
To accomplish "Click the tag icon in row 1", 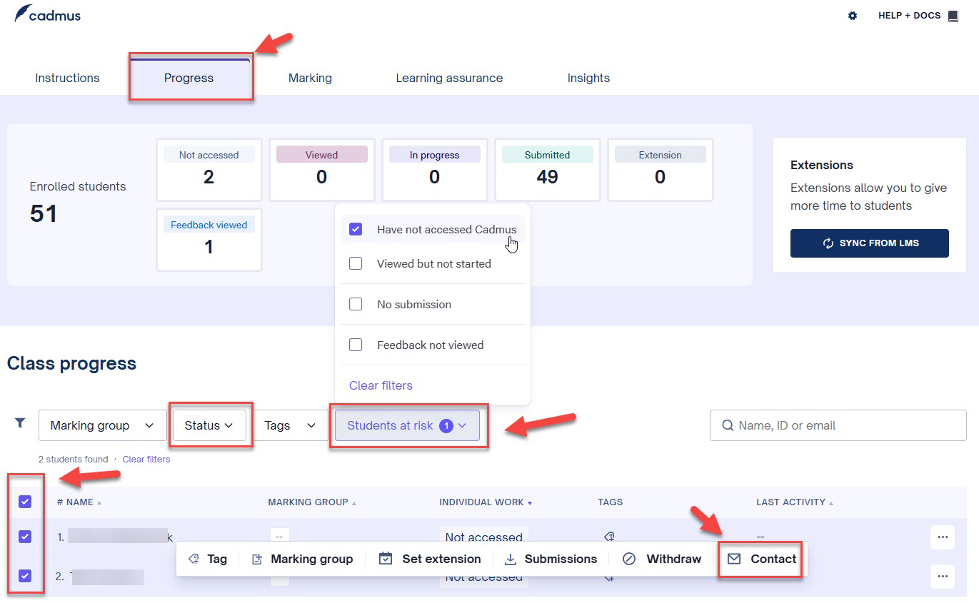I will (609, 537).
